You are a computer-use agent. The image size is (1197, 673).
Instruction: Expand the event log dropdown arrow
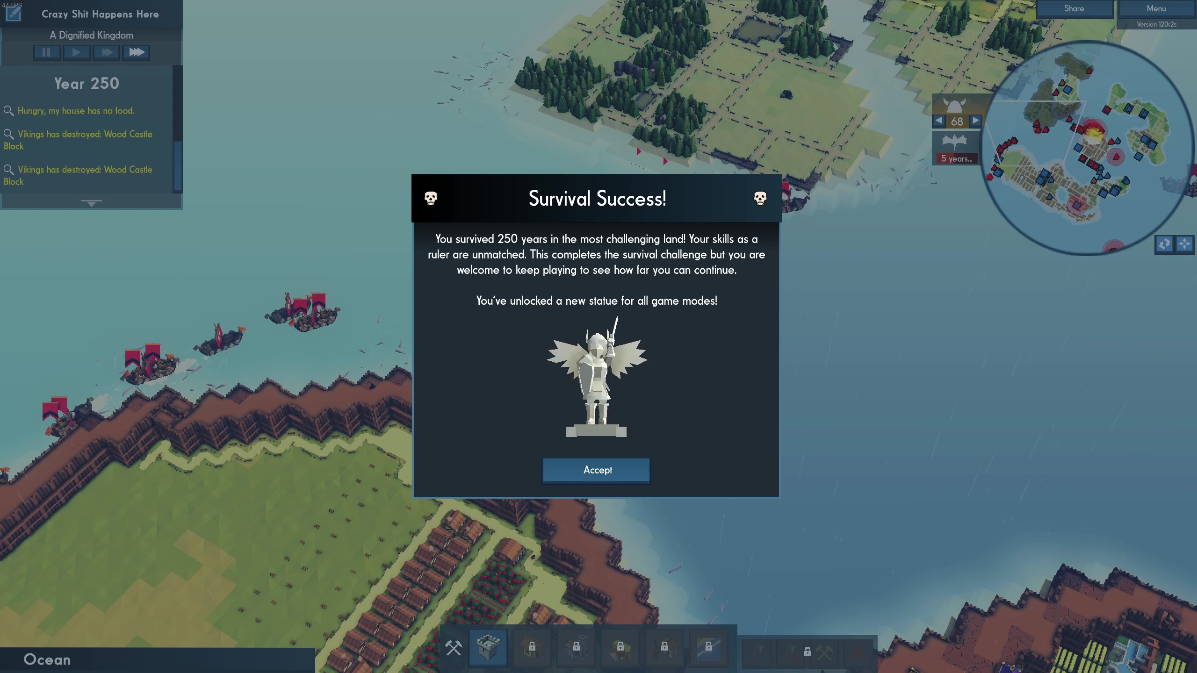point(90,202)
